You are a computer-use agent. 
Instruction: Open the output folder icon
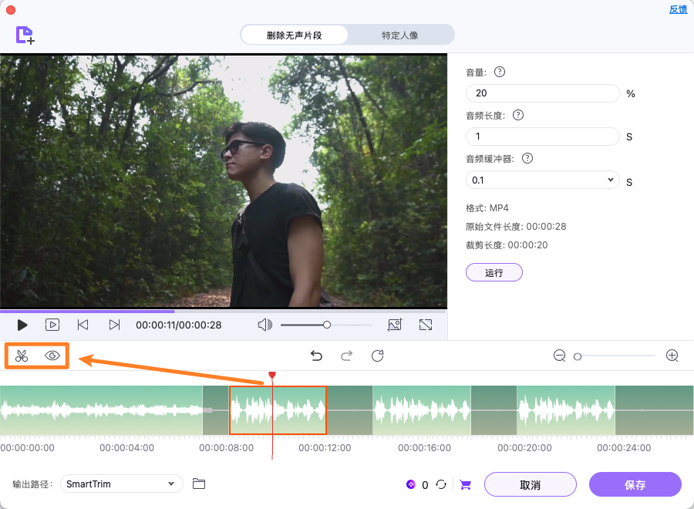(199, 484)
